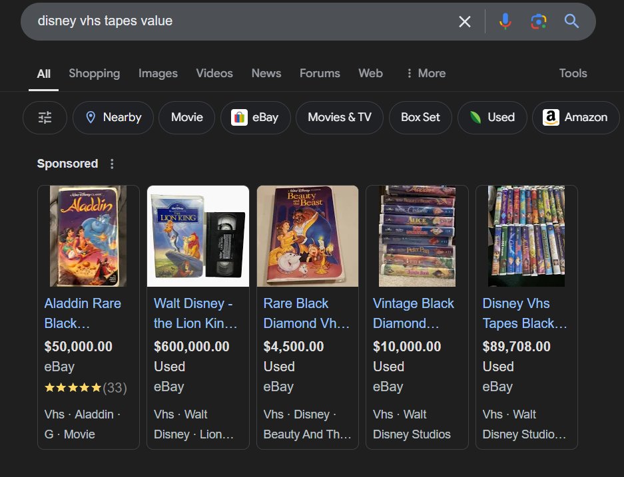
Task: Click the $600,000.00 price
Action: pyautogui.click(x=191, y=347)
